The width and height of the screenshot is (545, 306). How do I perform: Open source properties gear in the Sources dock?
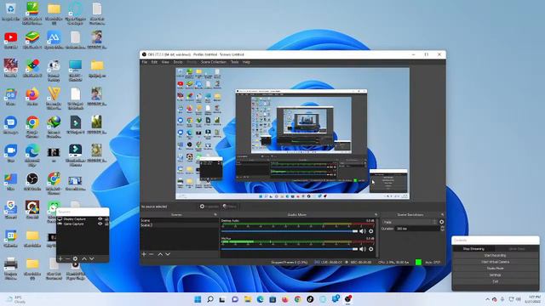point(75,258)
